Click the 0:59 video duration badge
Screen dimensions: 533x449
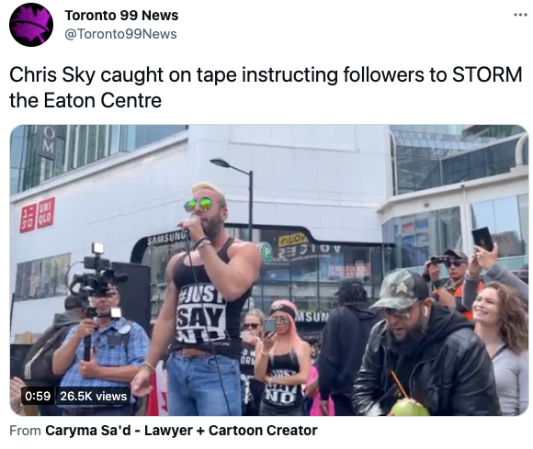click(38, 396)
